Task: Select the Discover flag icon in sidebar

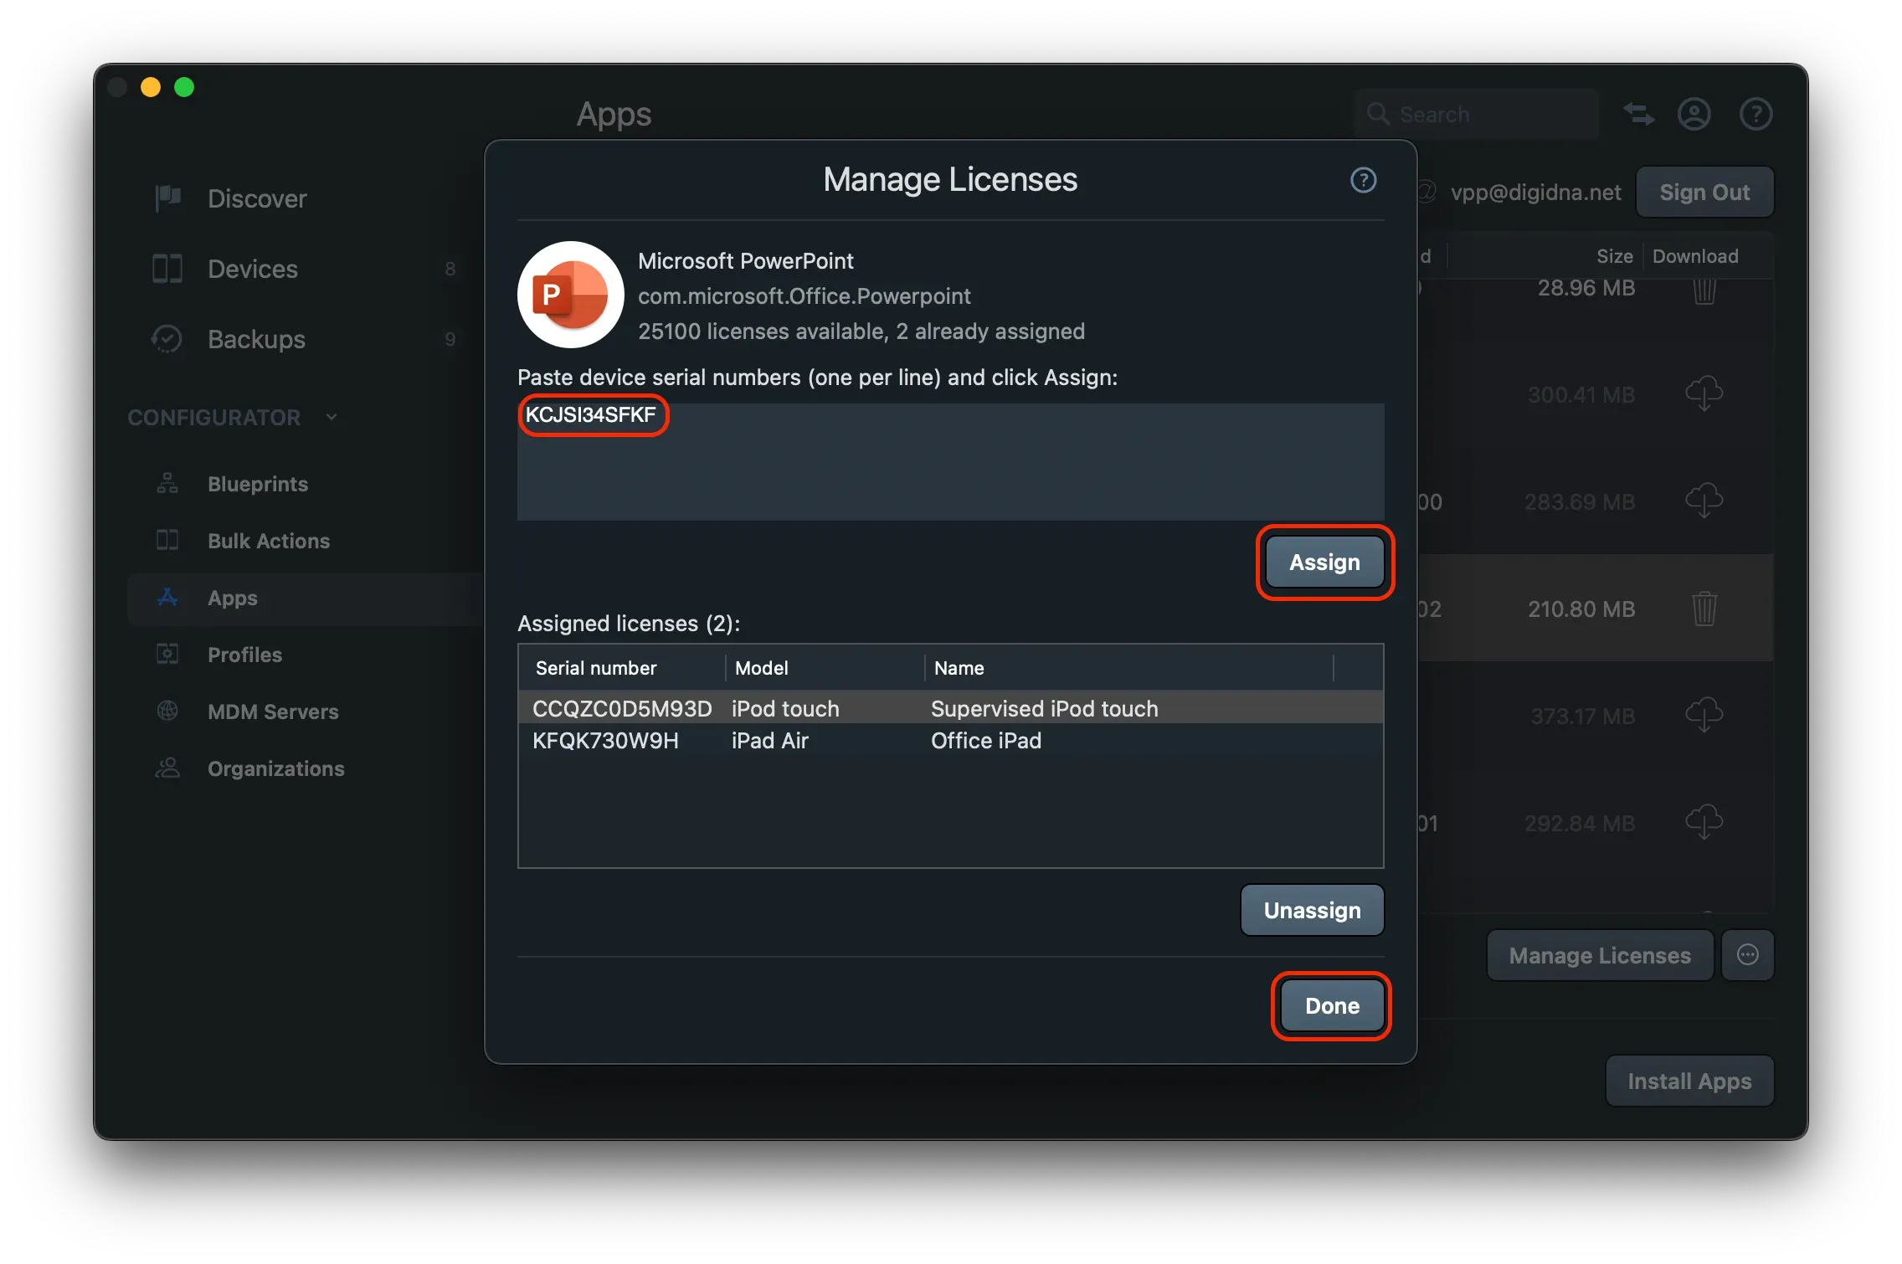Action: 167,198
